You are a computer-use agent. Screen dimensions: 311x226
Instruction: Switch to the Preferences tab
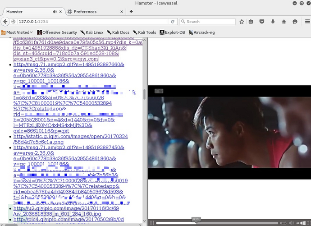(x=95, y=12)
